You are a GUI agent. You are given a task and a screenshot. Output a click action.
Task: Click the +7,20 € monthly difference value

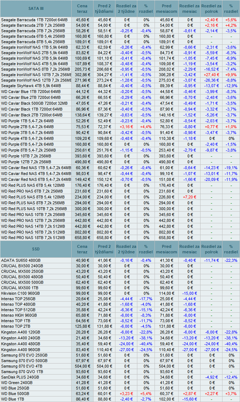coord(190,197)
